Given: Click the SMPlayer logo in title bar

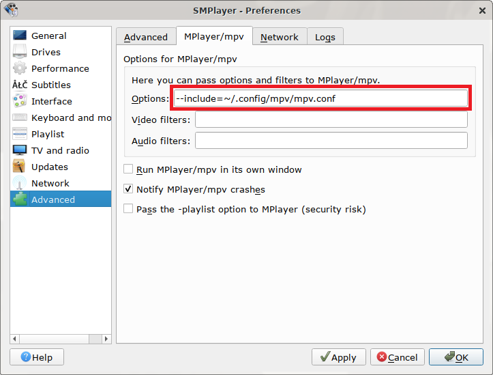Looking at the screenshot, I should pos(11,10).
